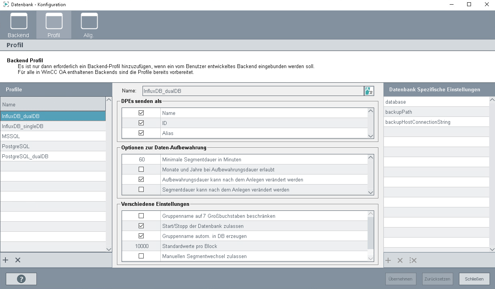Enable Segmentdauer kann nach dem Anlegen verändert

[x=141, y=190]
